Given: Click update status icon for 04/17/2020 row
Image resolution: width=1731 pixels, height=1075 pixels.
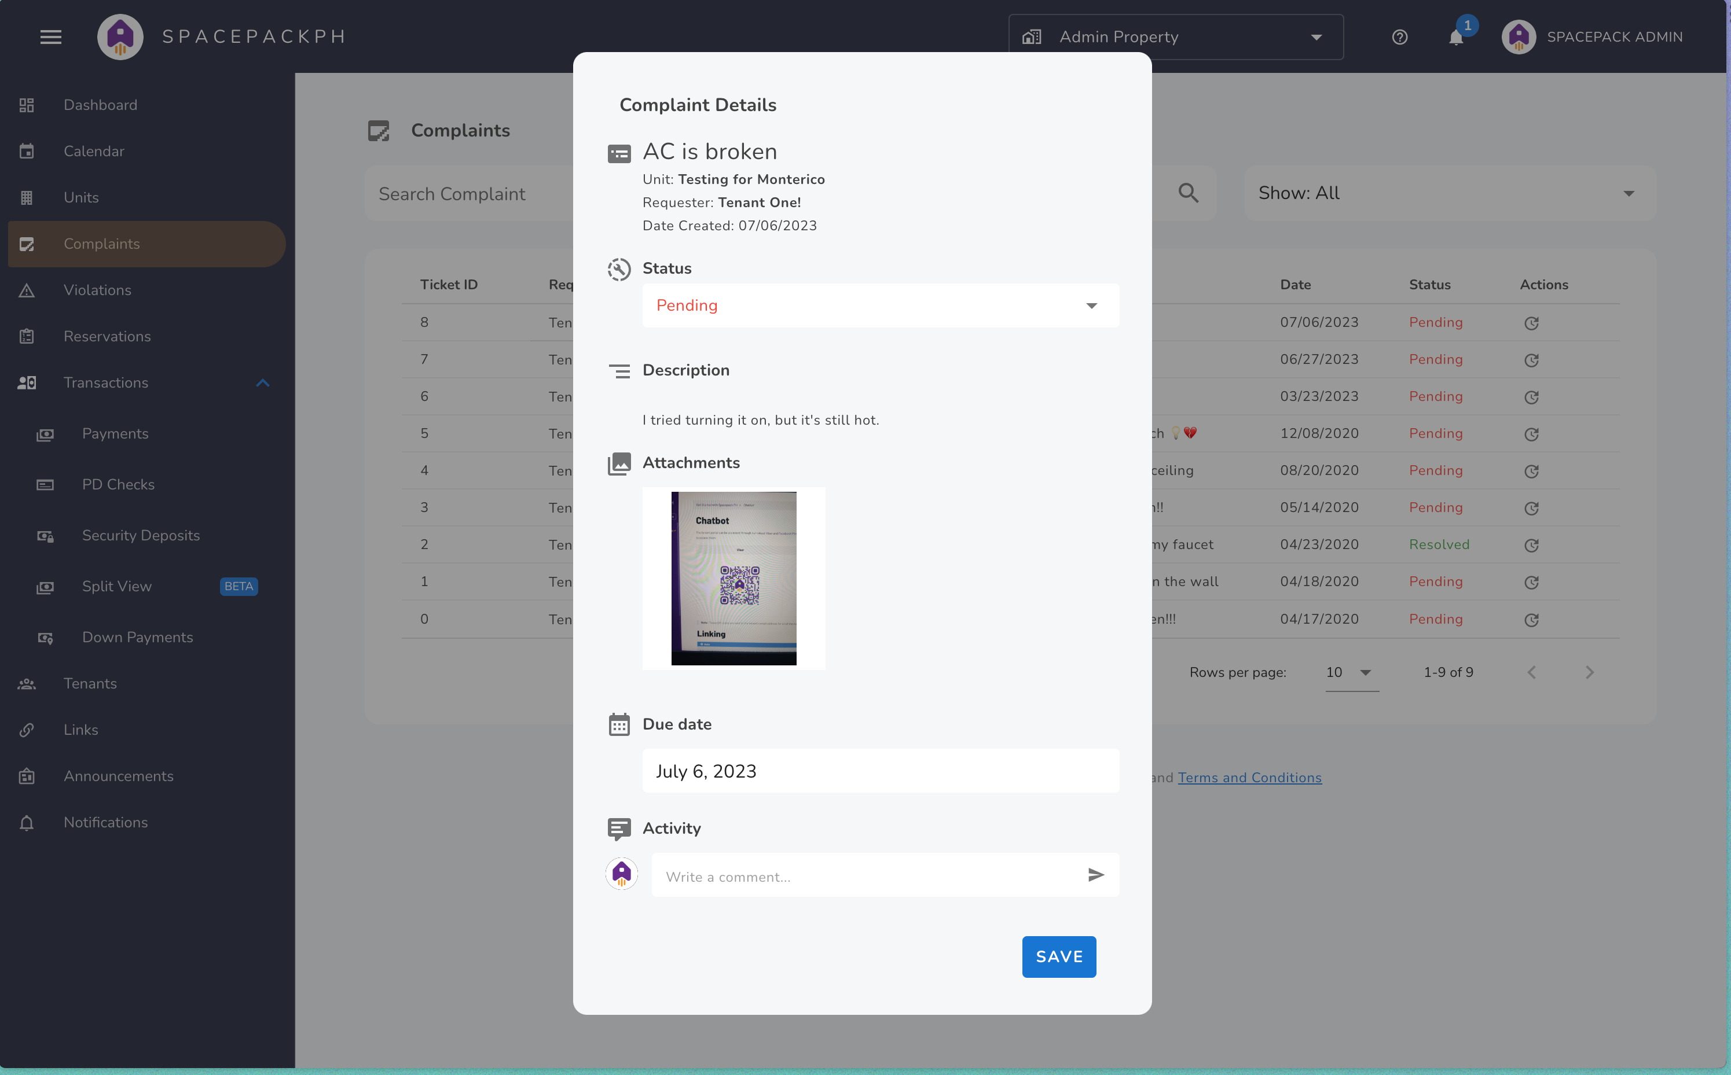Looking at the screenshot, I should tap(1531, 620).
